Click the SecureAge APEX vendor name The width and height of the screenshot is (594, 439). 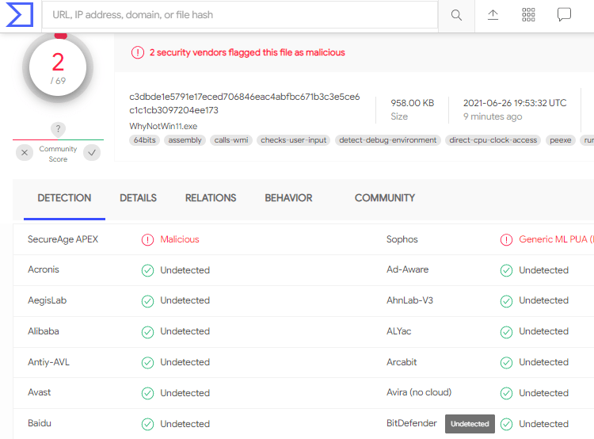pos(63,239)
